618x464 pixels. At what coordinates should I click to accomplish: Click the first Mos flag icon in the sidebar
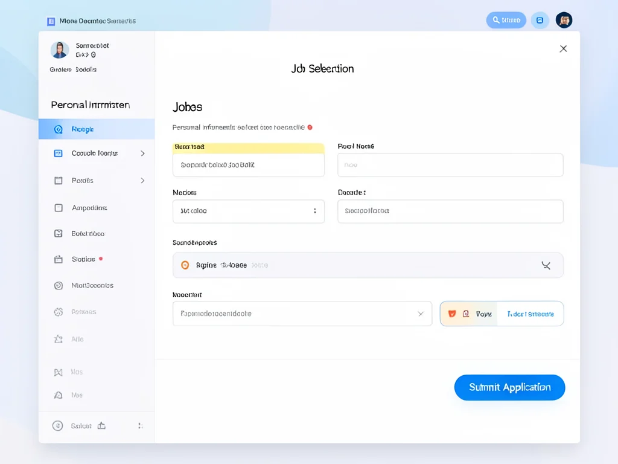[59, 372]
